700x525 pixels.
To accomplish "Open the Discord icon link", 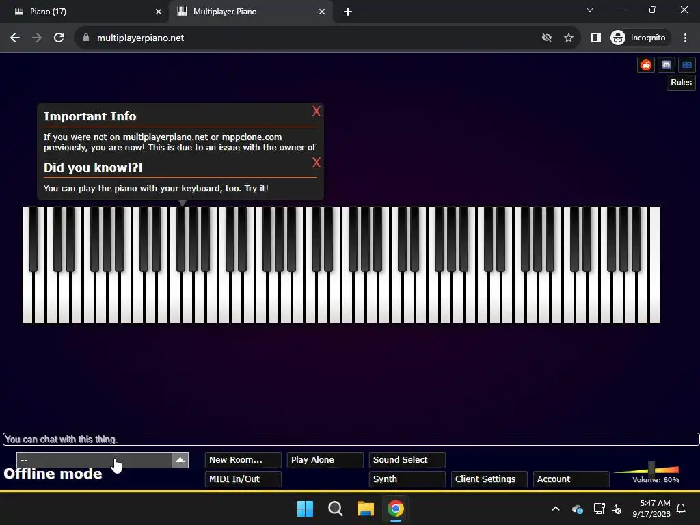I will 666,65.
